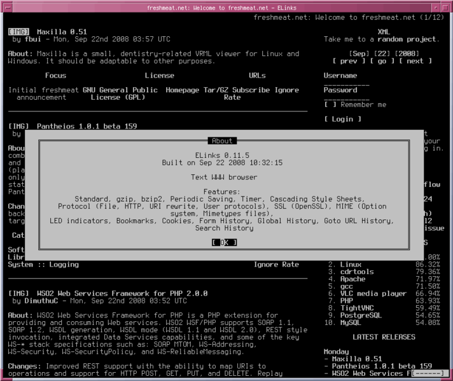Open Pantheios 1.0.1 beta 159 heading link
The width and height of the screenshot is (453, 381).
(x=87, y=126)
